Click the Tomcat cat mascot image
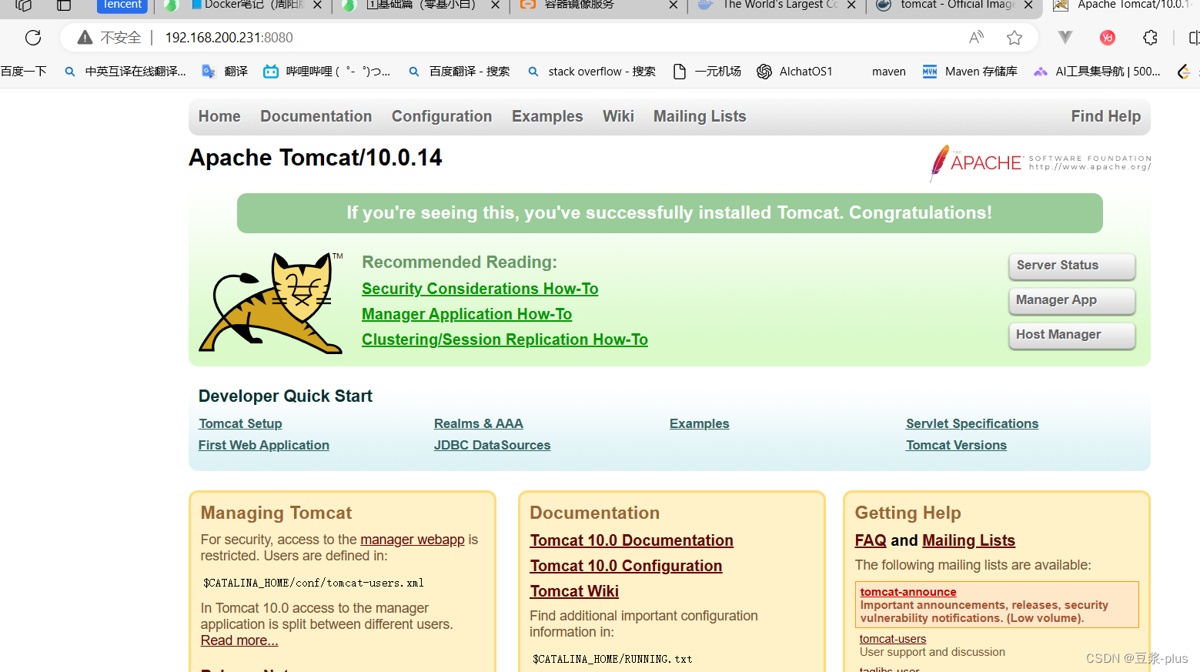 pyautogui.click(x=271, y=303)
